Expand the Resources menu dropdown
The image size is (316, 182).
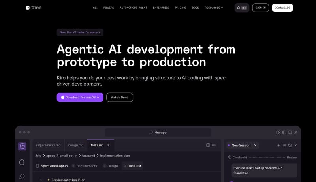(214, 8)
